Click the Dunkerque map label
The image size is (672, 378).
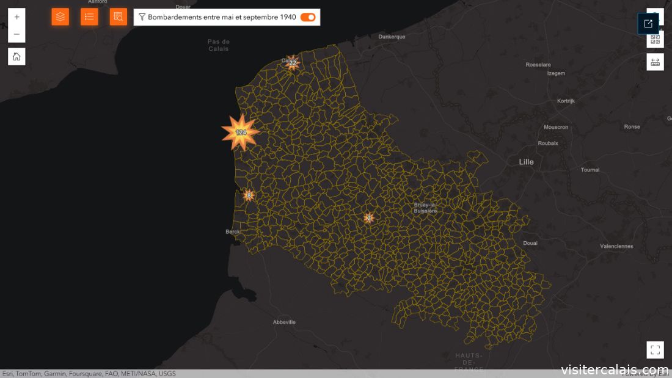pos(392,37)
